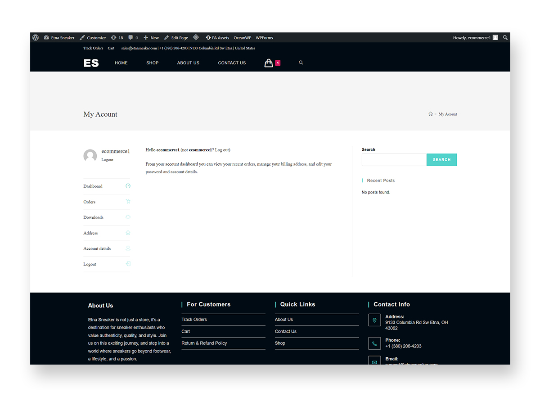Open Return & Refund Policy footer link
Image resolution: width=540 pixels, height=397 pixels.
point(204,343)
